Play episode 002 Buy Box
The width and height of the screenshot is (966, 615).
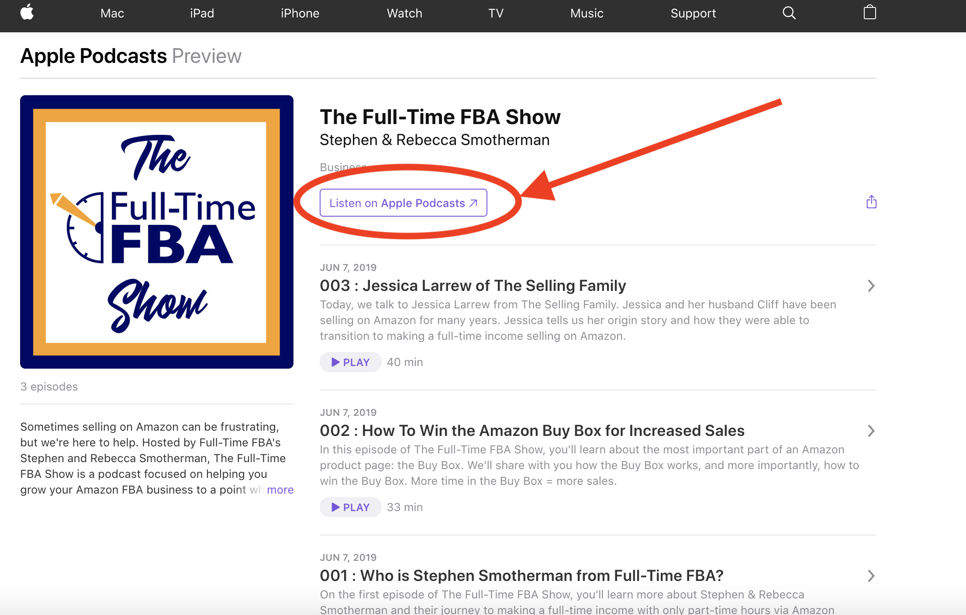click(x=350, y=507)
